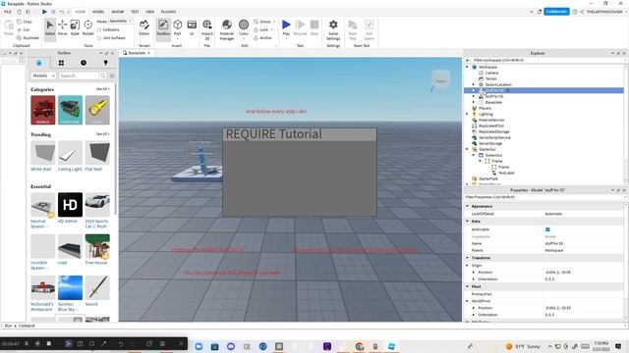Open the Models category dropdown in Toolbox

[43, 76]
